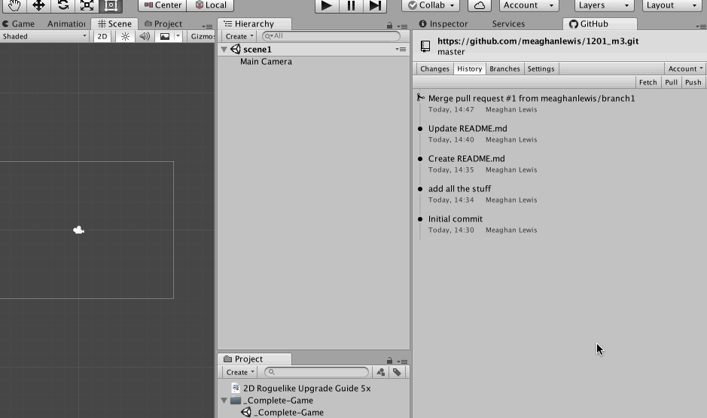Switch to the Services tab
The image size is (707, 418).
pos(508,24)
